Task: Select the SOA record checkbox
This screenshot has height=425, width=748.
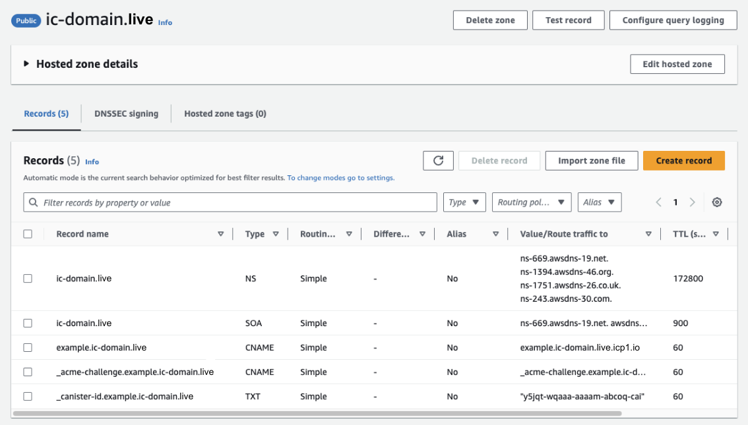Action: [28, 323]
